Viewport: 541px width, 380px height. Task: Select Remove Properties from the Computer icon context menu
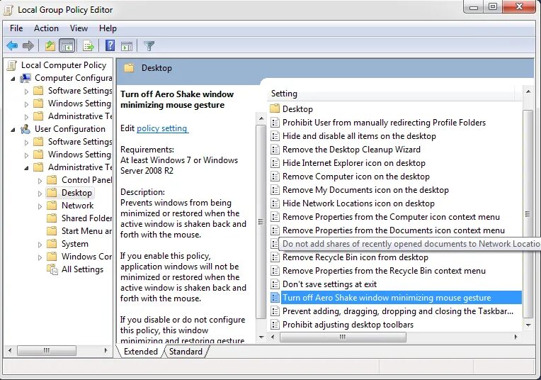(x=391, y=217)
